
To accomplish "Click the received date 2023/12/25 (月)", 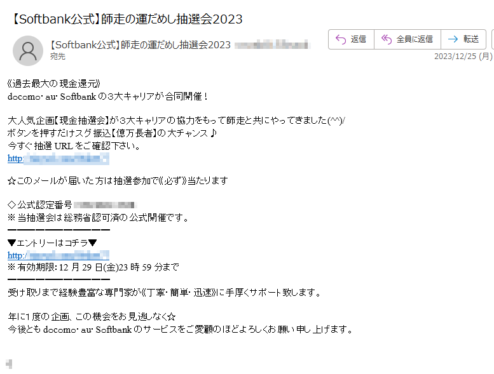I will (x=463, y=57).
